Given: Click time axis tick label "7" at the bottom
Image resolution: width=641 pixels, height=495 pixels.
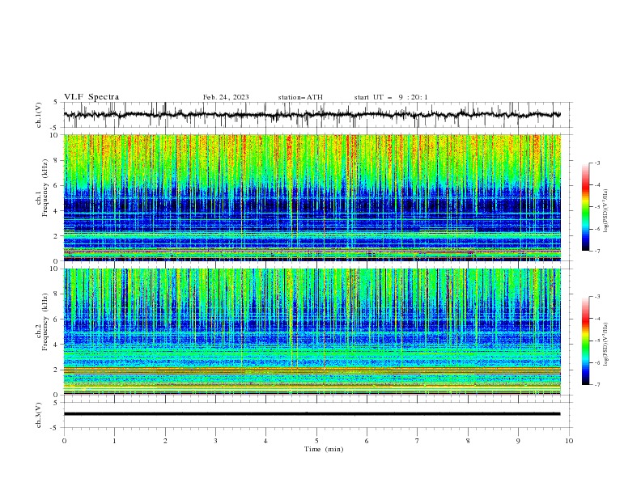Looking at the screenshot, I should [418, 441].
